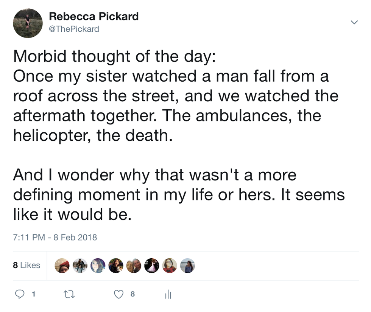Open the @ThePickard handle link
The width and height of the screenshot is (371, 312).
pyautogui.click(x=74, y=29)
